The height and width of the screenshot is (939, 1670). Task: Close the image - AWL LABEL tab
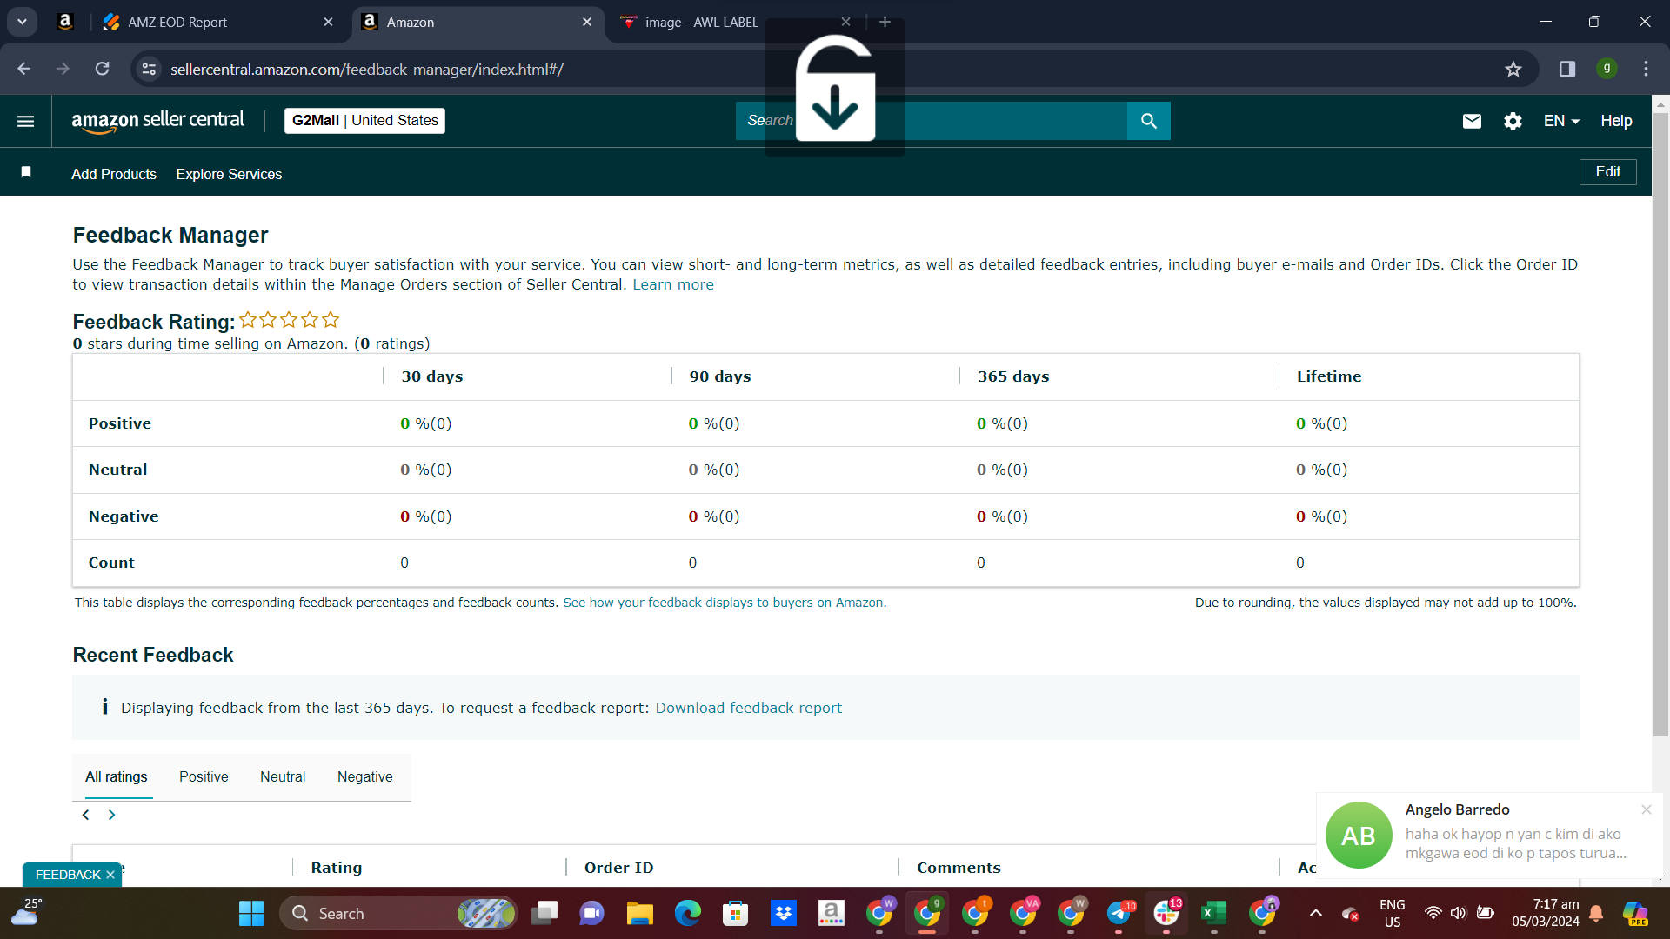point(845,22)
